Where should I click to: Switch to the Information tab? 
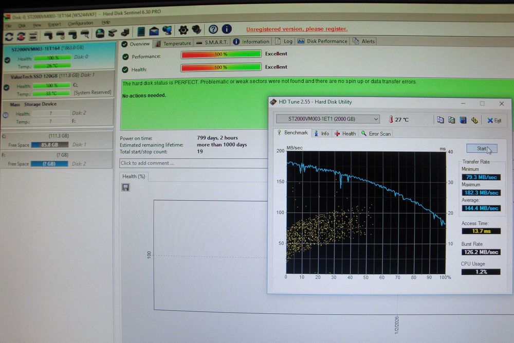pos(251,42)
